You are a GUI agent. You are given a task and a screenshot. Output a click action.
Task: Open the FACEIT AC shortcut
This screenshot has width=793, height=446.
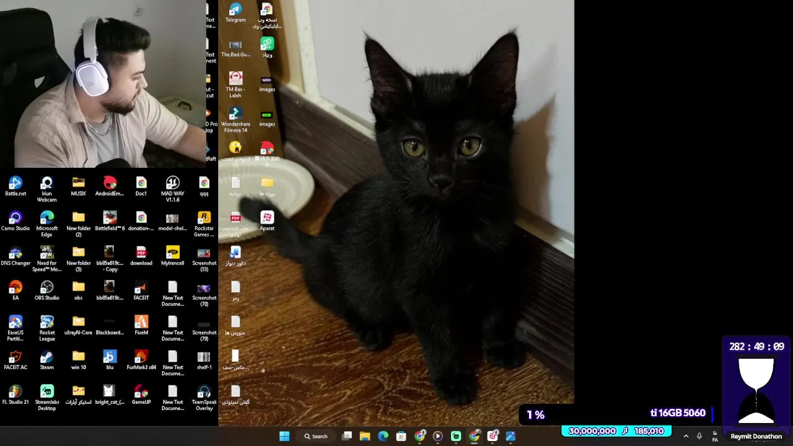pyautogui.click(x=15, y=359)
